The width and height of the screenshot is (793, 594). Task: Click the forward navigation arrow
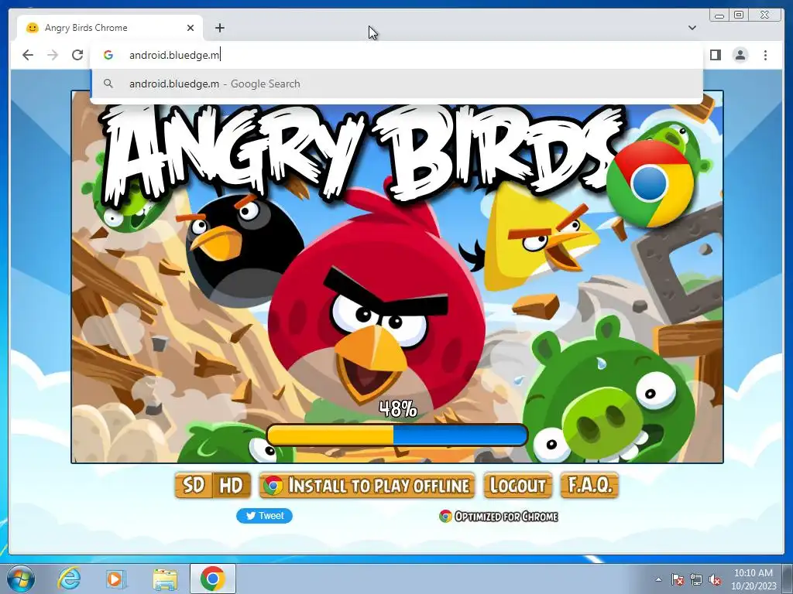[x=53, y=55]
